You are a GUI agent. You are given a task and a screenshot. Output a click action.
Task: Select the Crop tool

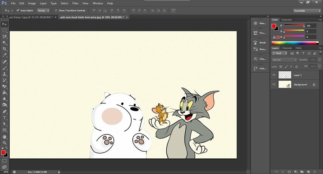point(4,49)
